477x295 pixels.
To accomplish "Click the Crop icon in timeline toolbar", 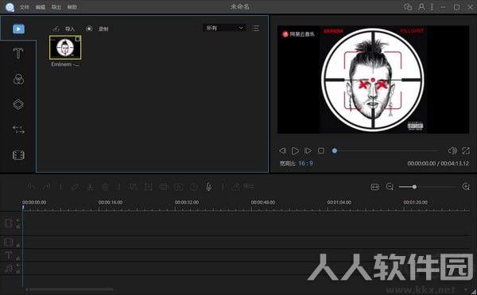I will pyautogui.click(x=134, y=186).
